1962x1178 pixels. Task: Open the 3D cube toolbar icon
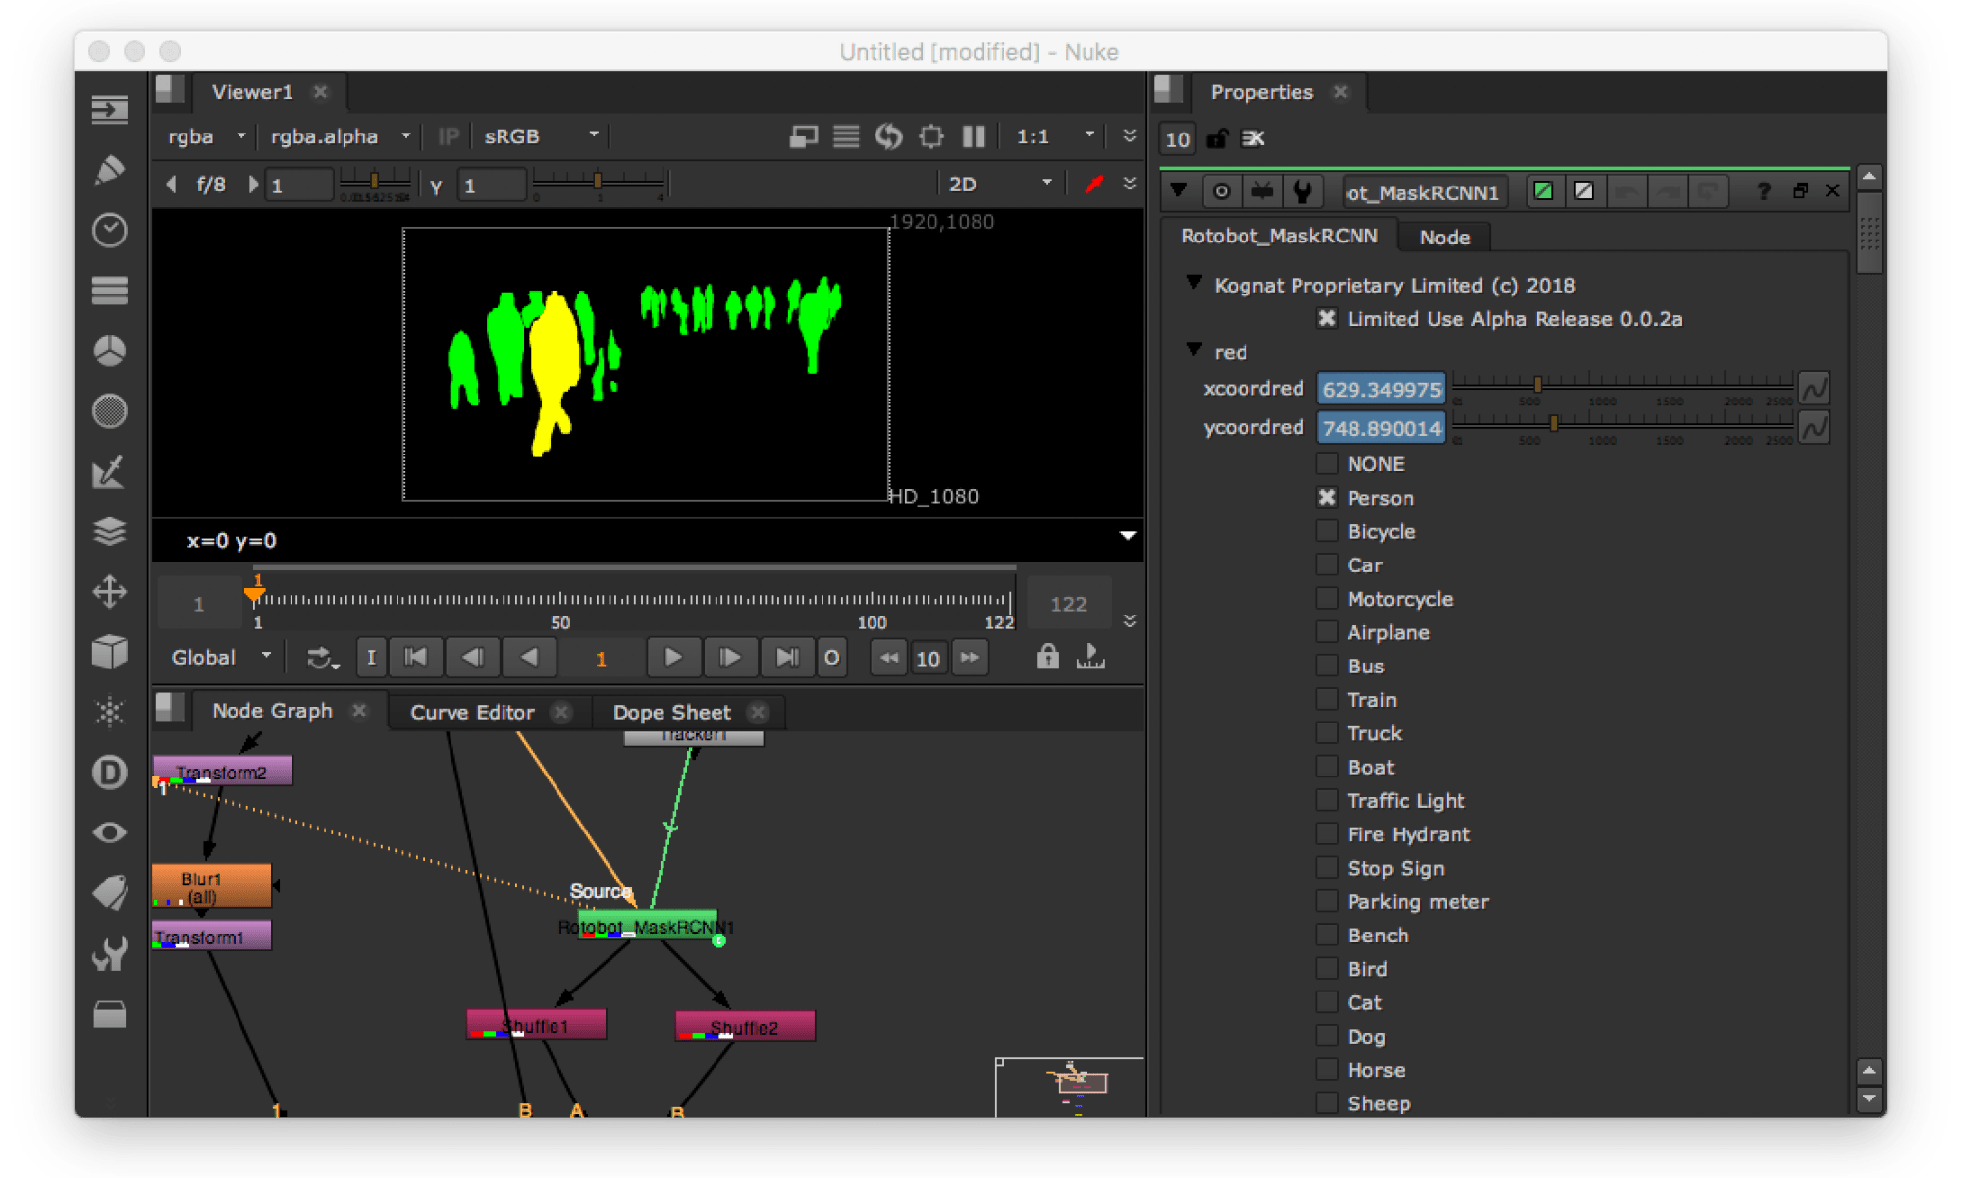(x=109, y=651)
